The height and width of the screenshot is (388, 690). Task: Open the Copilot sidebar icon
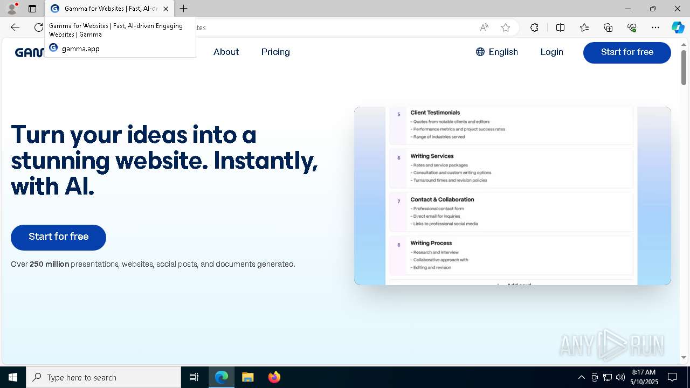(678, 27)
